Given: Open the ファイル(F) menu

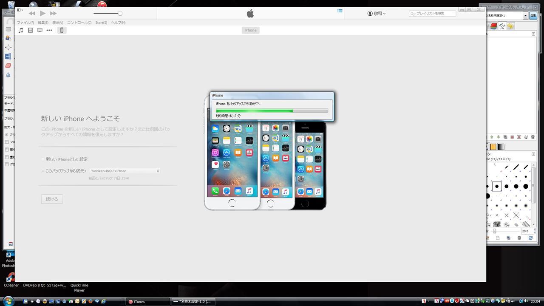Looking at the screenshot, I should click(25, 23).
